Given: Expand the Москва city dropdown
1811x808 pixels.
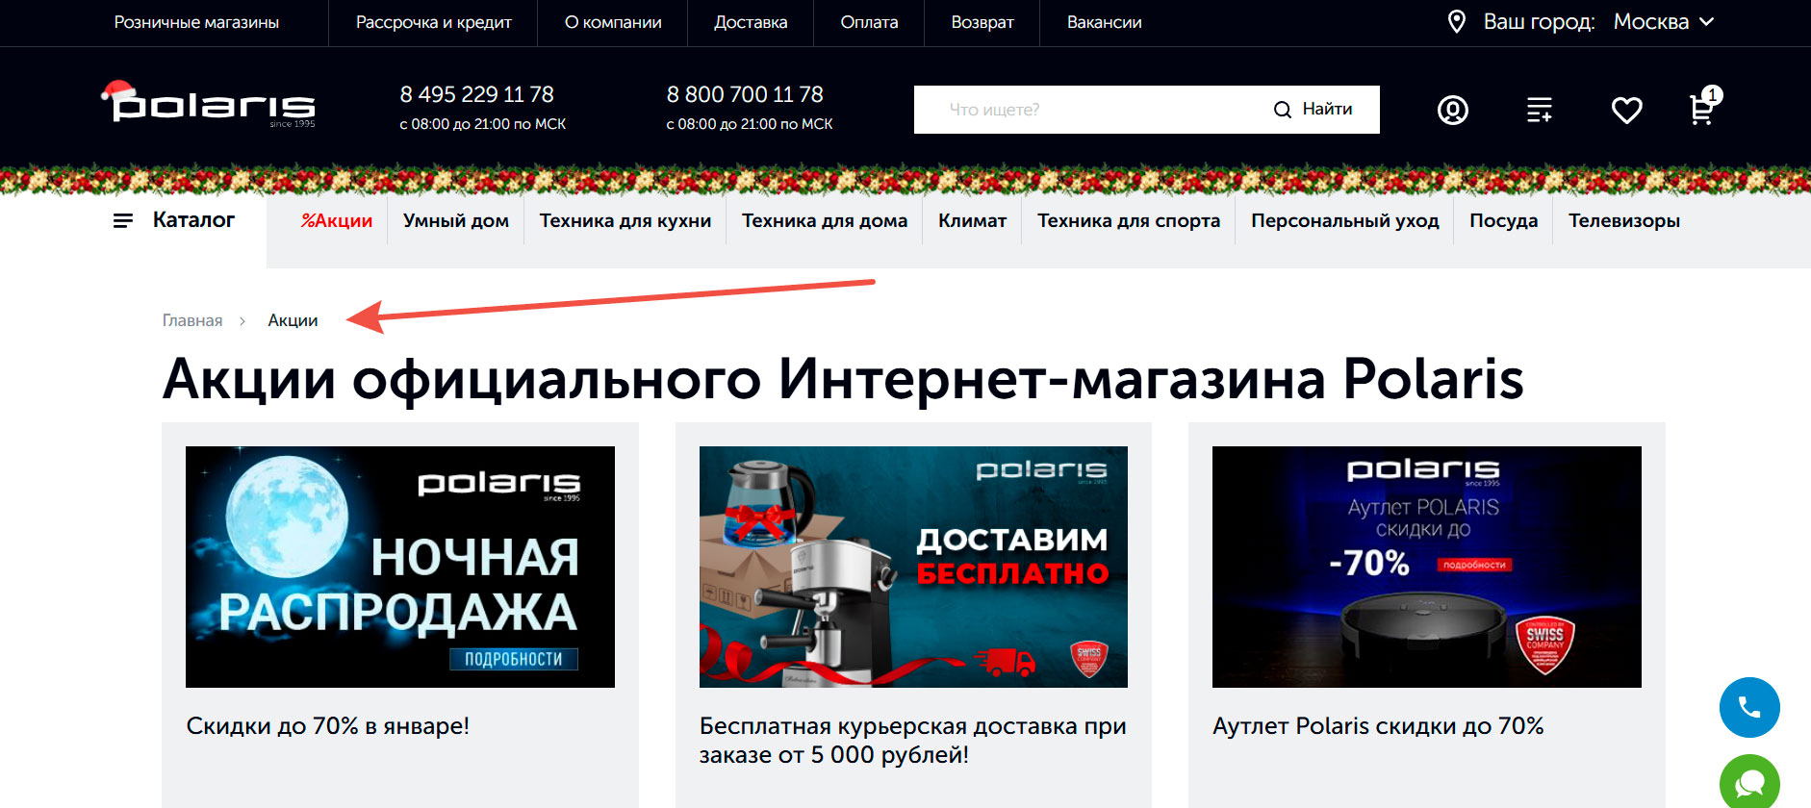Looking at the screenshot, I should tap(1664, 21).
